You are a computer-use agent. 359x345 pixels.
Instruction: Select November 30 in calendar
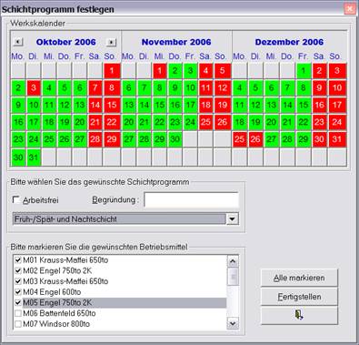point(175,139)
